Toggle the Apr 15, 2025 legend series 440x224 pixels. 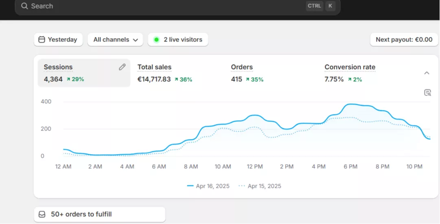click(260, 186)
